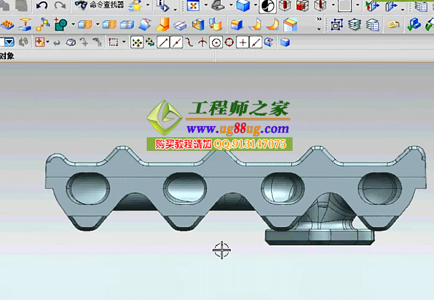Click the red-framed selection filter icon

coord(40,42)
